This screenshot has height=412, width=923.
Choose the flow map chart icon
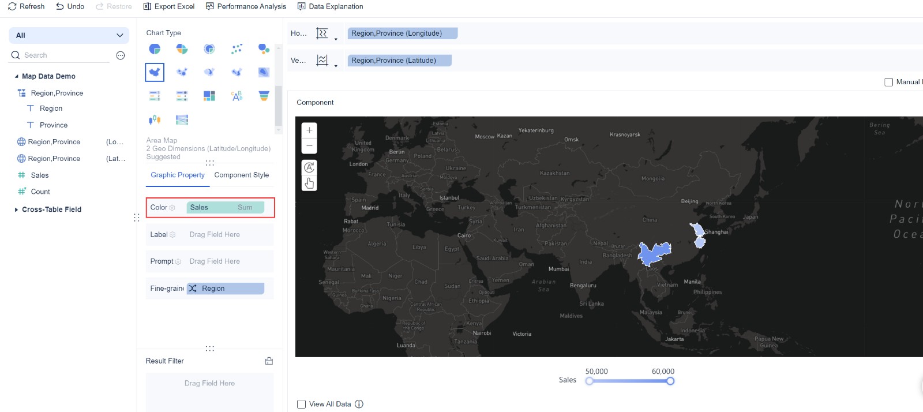pos(209,72)
